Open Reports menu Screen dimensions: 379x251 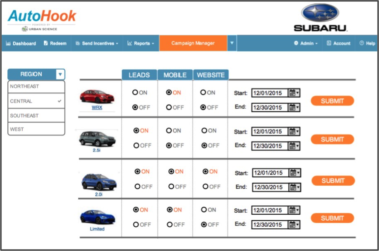[141, 43]
